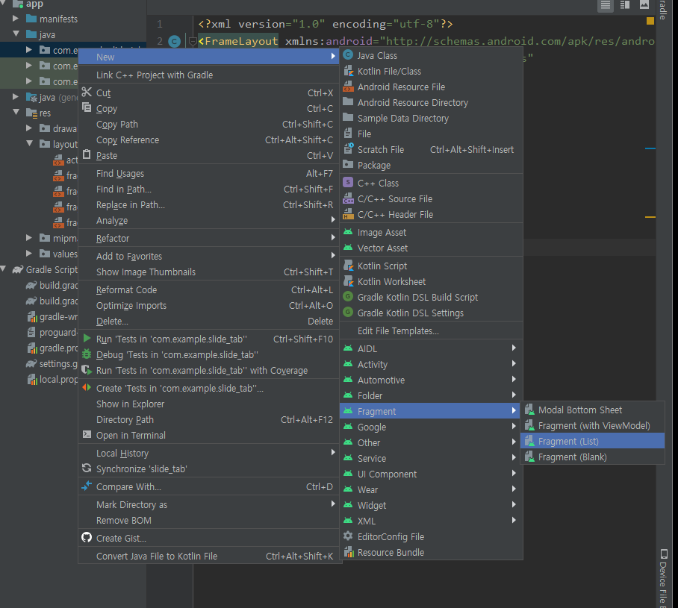Click the Run with Coverage icon
The width and height of the screenshot is (678, 608).
[x=87, y=370]
